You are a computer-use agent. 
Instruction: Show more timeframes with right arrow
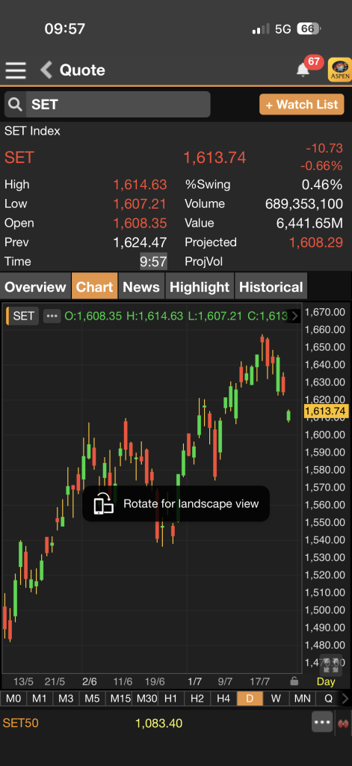tap(346, 699)
